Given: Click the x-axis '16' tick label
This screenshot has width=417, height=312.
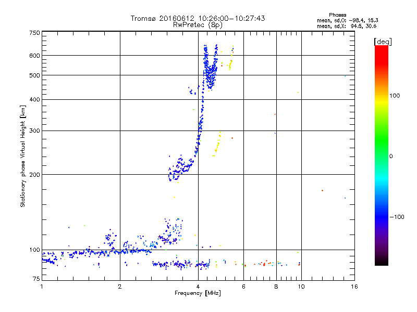Looking at the screenshot, I should pos(354,287).
